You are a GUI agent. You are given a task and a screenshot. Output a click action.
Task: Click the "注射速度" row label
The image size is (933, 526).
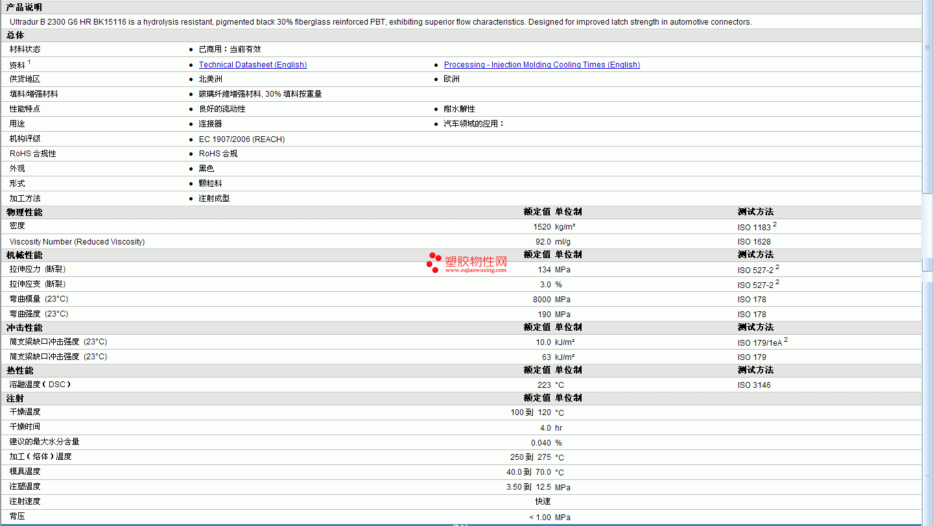coord(25,501)
